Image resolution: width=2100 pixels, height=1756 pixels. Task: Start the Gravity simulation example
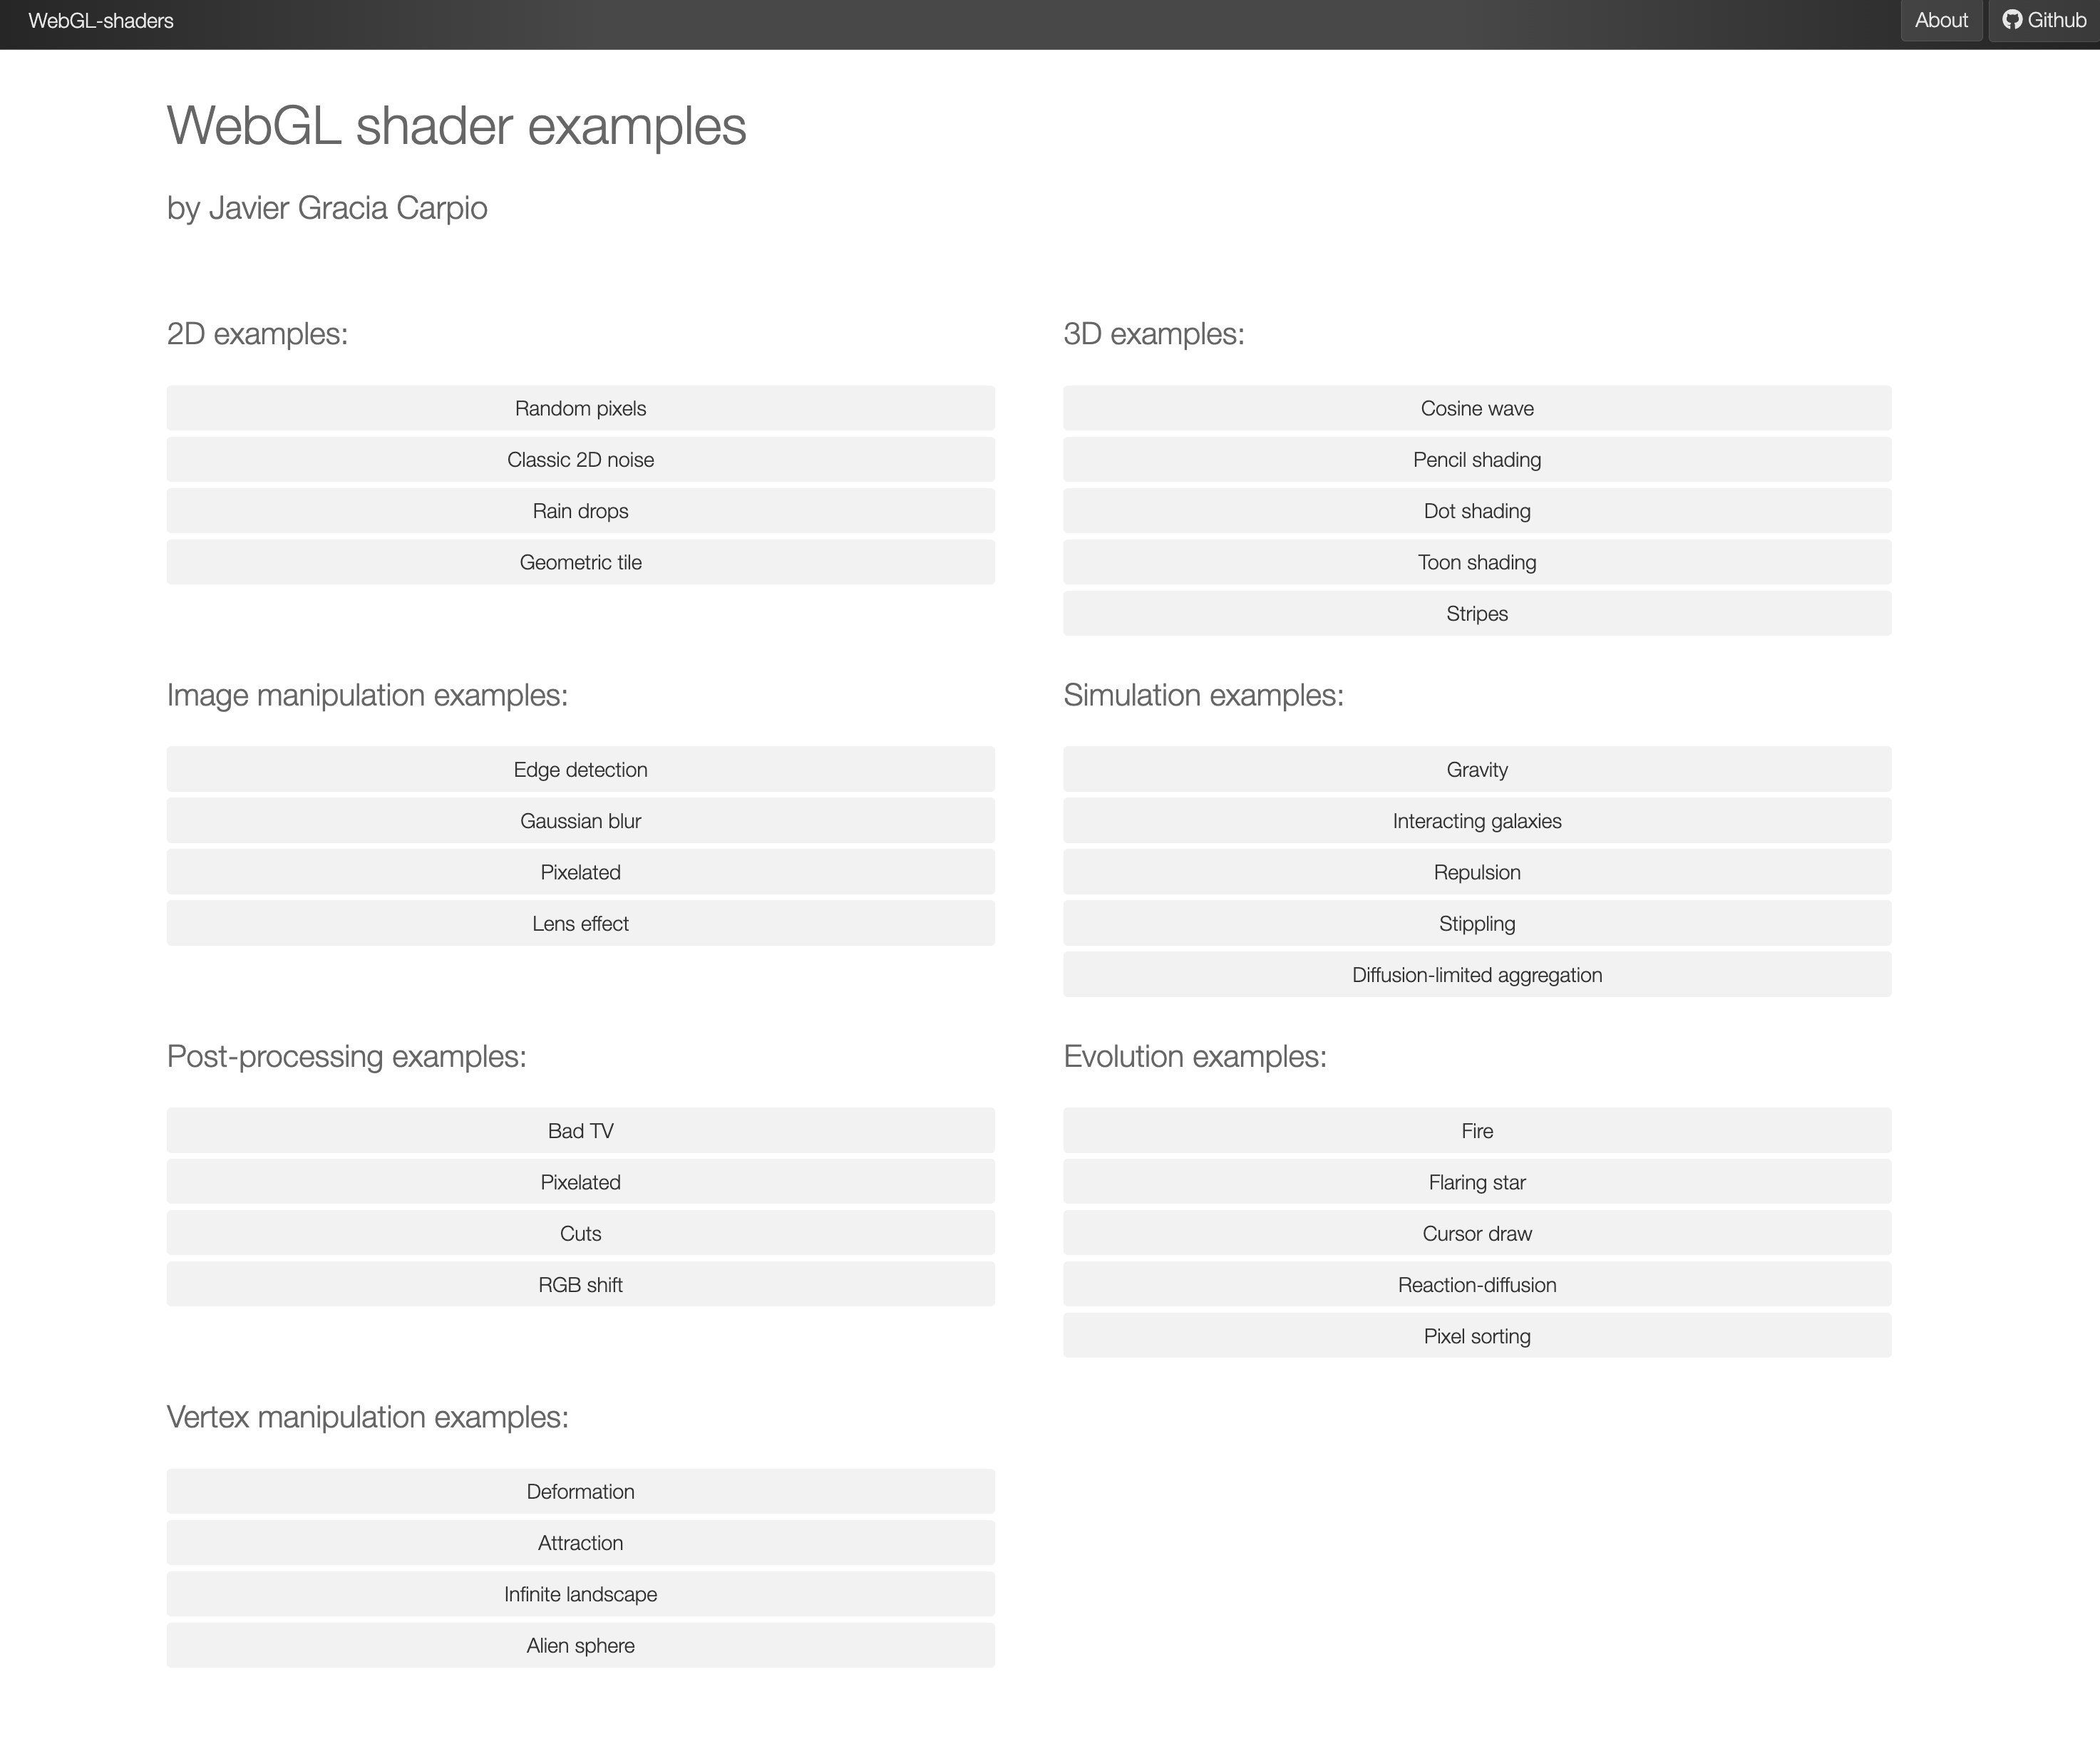(1477, 769)
